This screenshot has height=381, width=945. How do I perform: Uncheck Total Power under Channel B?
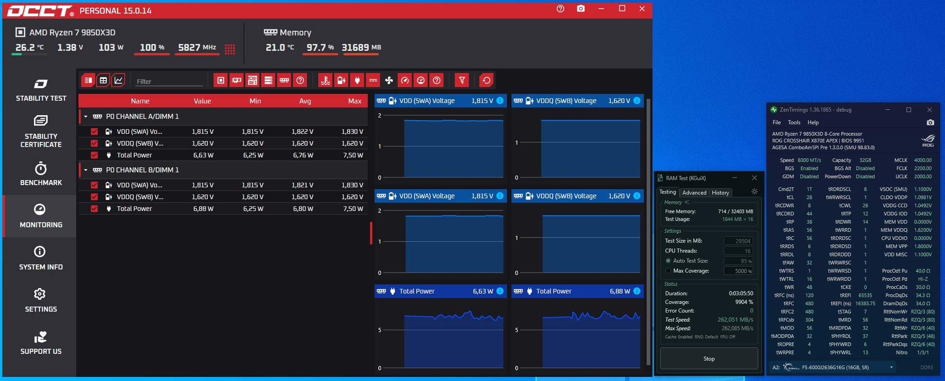[x=94, y=209]
